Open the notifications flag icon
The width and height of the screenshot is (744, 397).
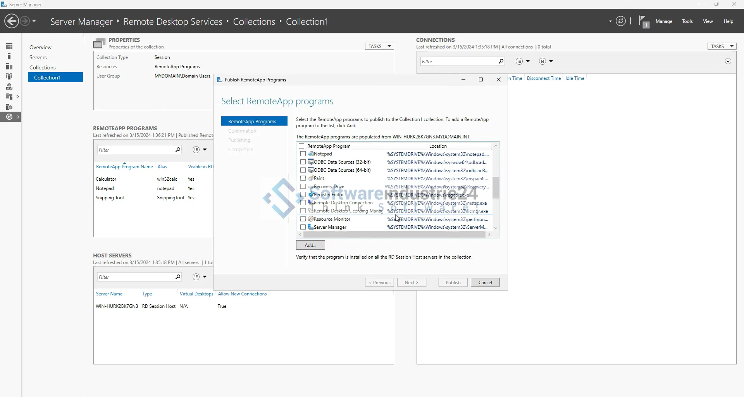click(x=643, y=21)
